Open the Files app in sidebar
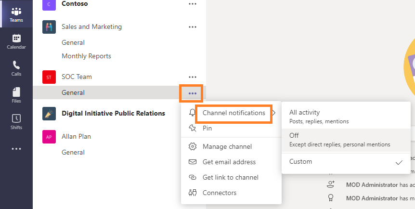The width and height of the screenshot is (415, 209). (16, 95)
